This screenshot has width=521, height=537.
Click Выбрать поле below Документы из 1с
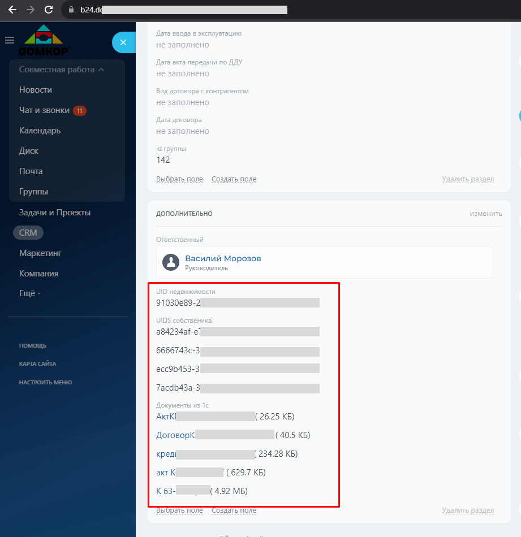[180, 510]
